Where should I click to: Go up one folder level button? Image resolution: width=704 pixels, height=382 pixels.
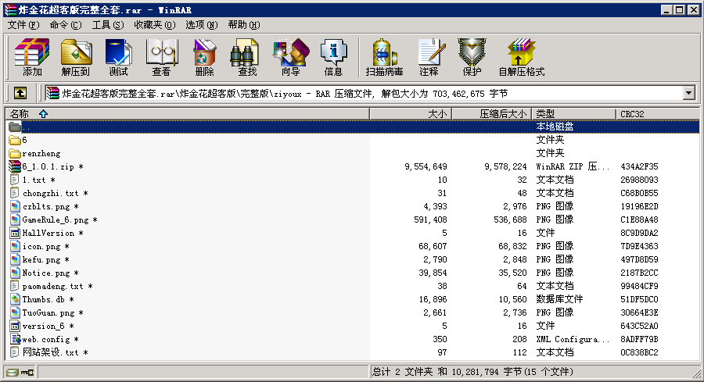[20, 93]
